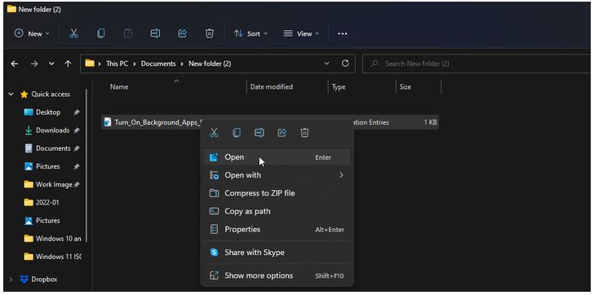Click the navigation pane scrollbar

point(86,165)
